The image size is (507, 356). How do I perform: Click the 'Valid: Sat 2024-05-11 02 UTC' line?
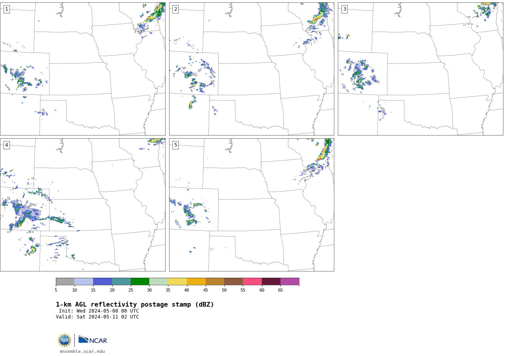tap(97, 317)
